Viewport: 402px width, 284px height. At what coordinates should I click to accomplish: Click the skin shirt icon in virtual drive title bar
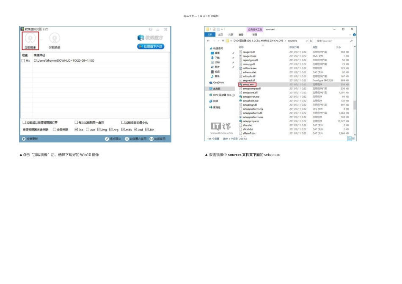coord(151,30)
